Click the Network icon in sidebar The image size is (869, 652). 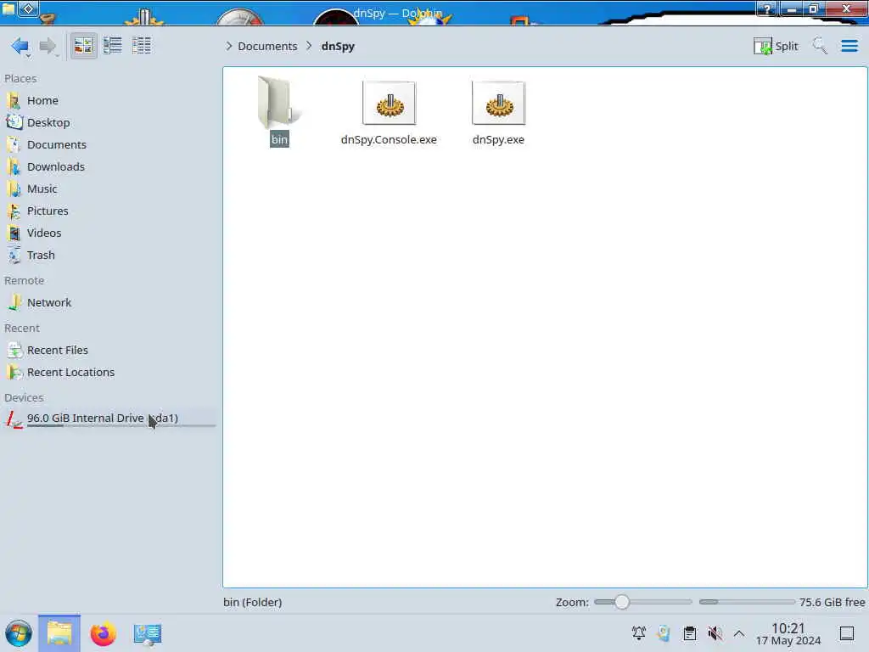pyautogui.click(x=14, y=303)
